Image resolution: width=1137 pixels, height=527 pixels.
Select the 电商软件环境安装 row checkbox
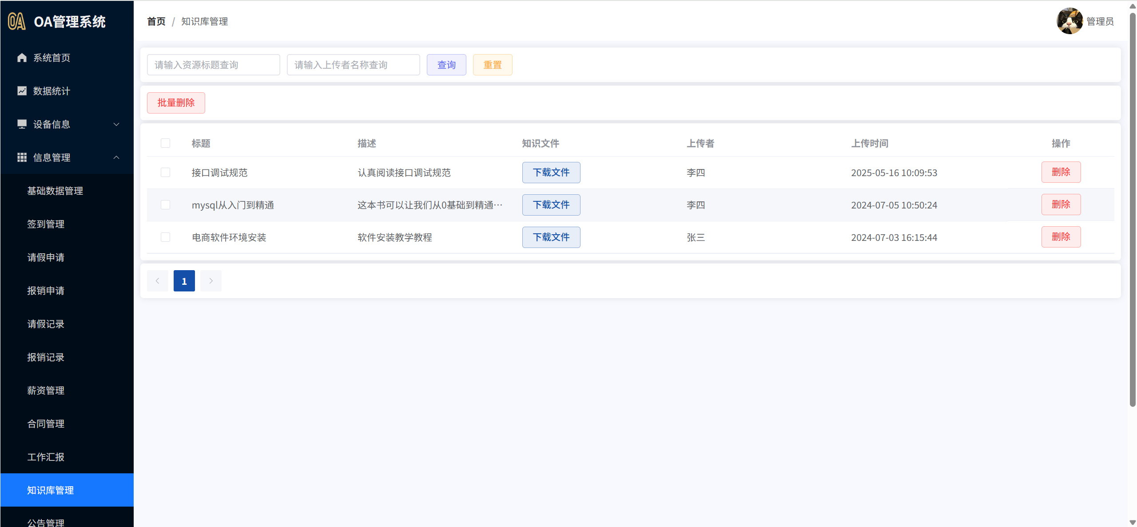(165, 237)
